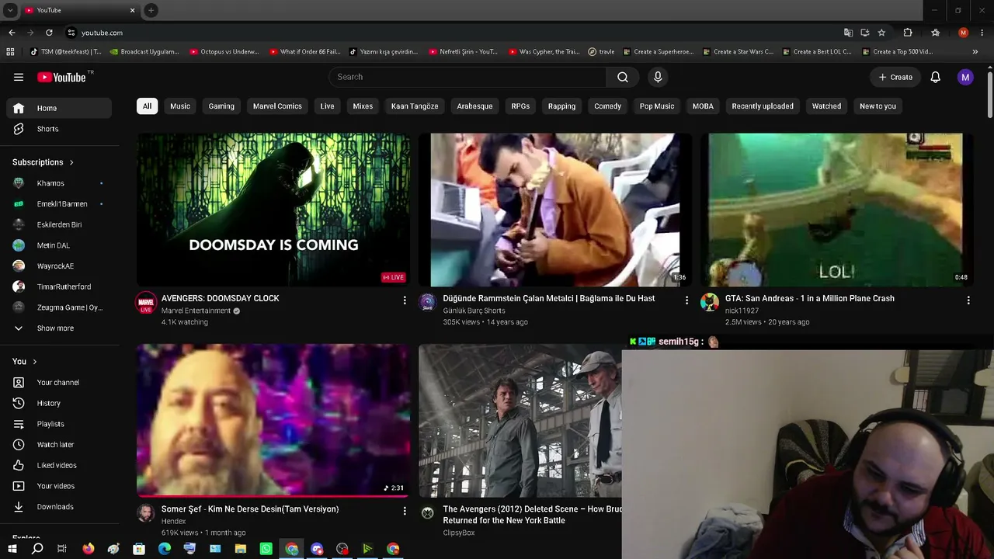Expand the You section chevron
This screenshot has width=994, height=559.
click(34, 362)
